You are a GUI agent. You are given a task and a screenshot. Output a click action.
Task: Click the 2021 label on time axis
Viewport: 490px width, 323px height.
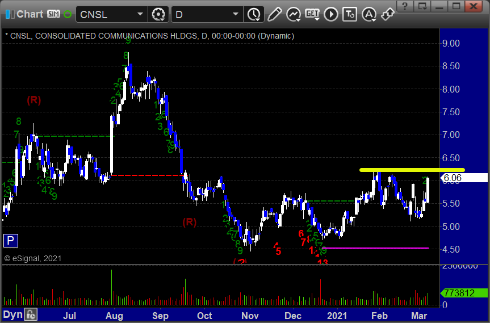click(x=337, y=316)
